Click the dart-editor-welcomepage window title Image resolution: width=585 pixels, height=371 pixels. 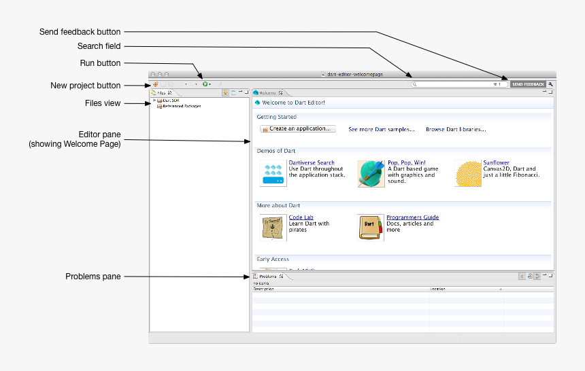point(355,74)
